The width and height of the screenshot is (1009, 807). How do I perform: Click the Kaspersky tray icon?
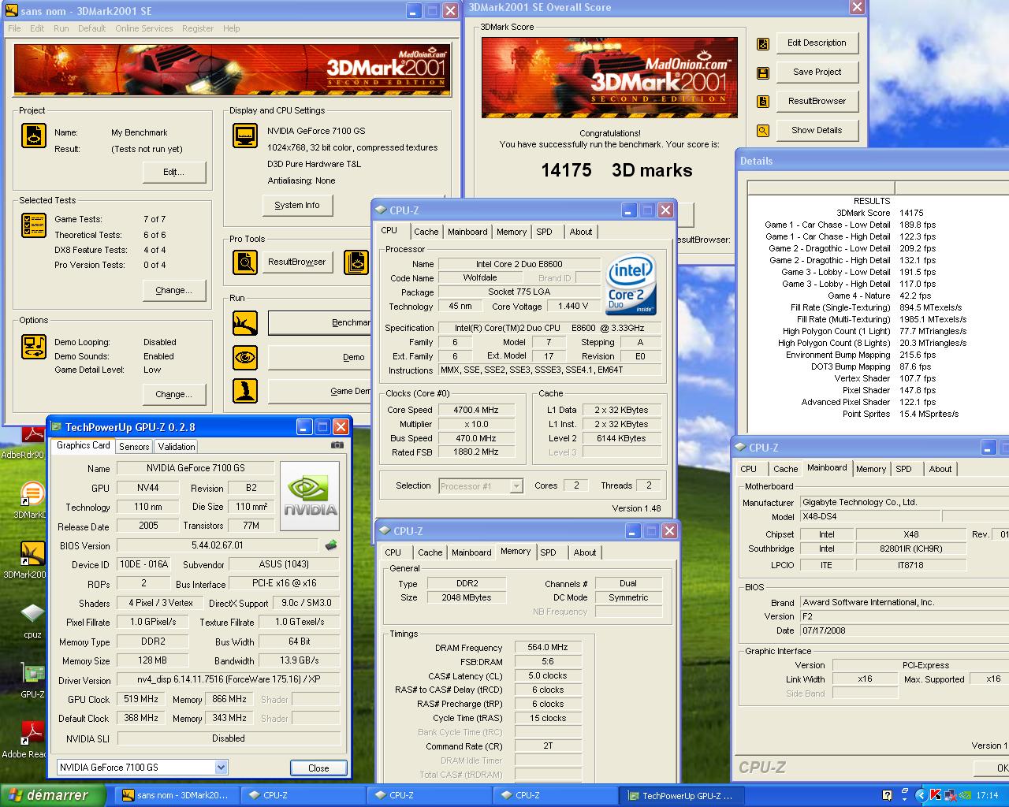coord(936,795)
